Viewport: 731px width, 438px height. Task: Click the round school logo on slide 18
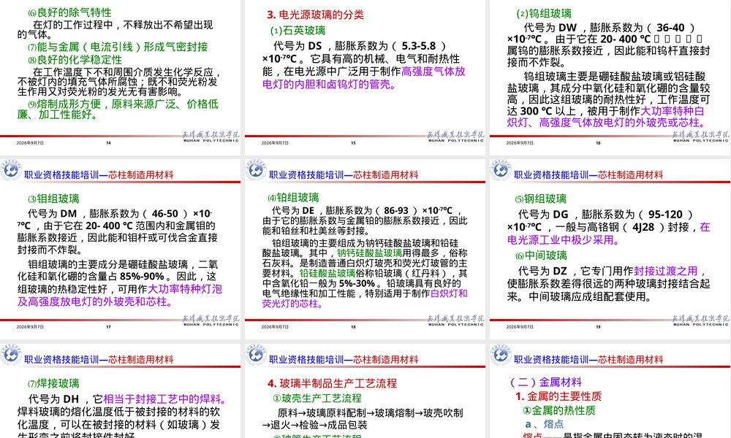click(x=256, y=170)
